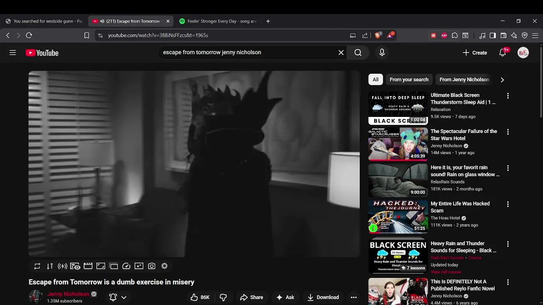The height and width of the screenshot is (305, 543).
Task: Submit search with magnifier button
Action: click(358, 53)
